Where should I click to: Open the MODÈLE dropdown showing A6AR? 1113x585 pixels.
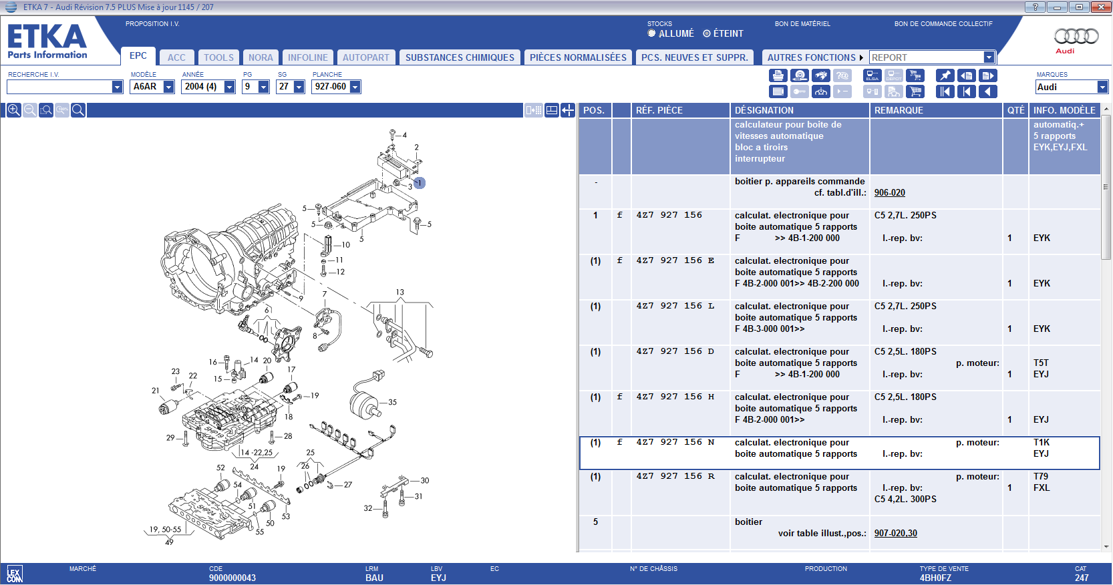(168, 87)
